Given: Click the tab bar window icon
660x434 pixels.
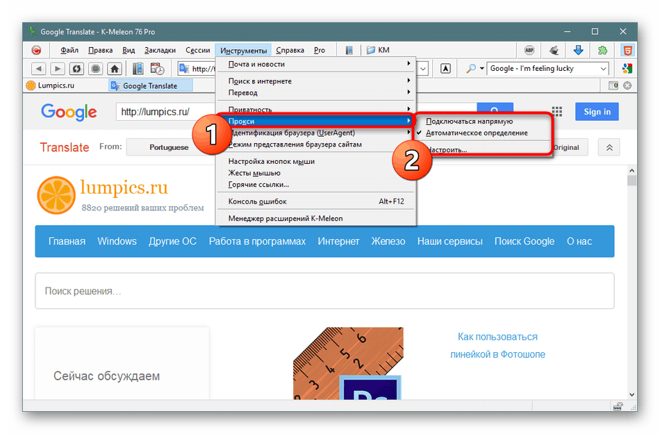Looking at the screenshot, I should [613, 85].
